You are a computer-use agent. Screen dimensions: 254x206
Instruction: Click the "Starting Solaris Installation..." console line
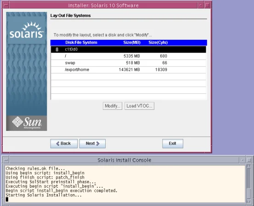pos(44,195)
